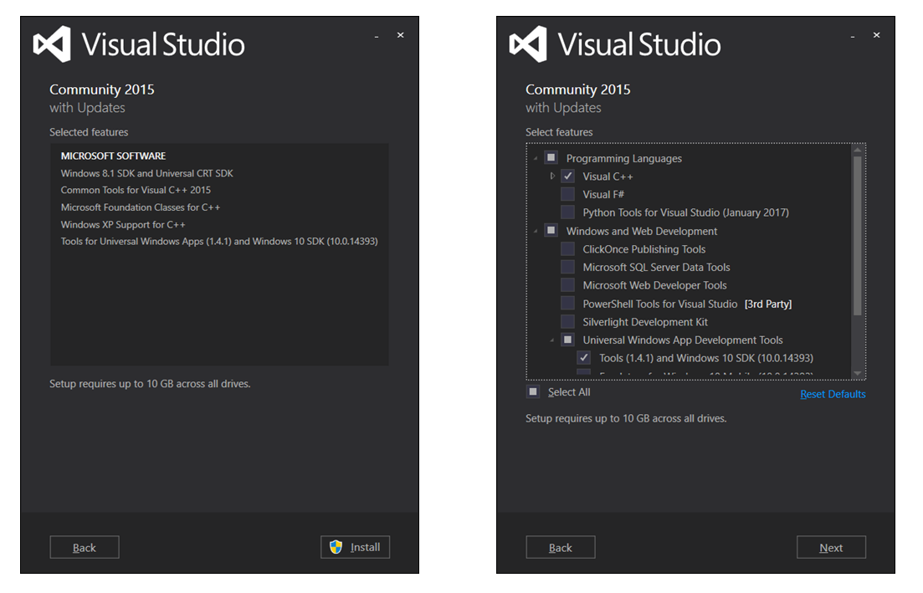Close the dialog containing the Next button
The height and width of the screenshot is (593, 923).
(x=876, y=35)
